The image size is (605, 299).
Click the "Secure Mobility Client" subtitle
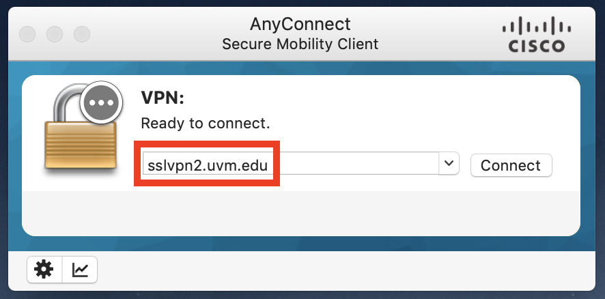[x=300, y=44]
